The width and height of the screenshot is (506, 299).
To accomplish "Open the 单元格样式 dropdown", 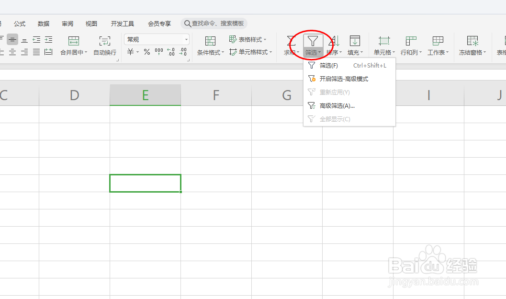I will pyautogui.click(x=251, y=52).
